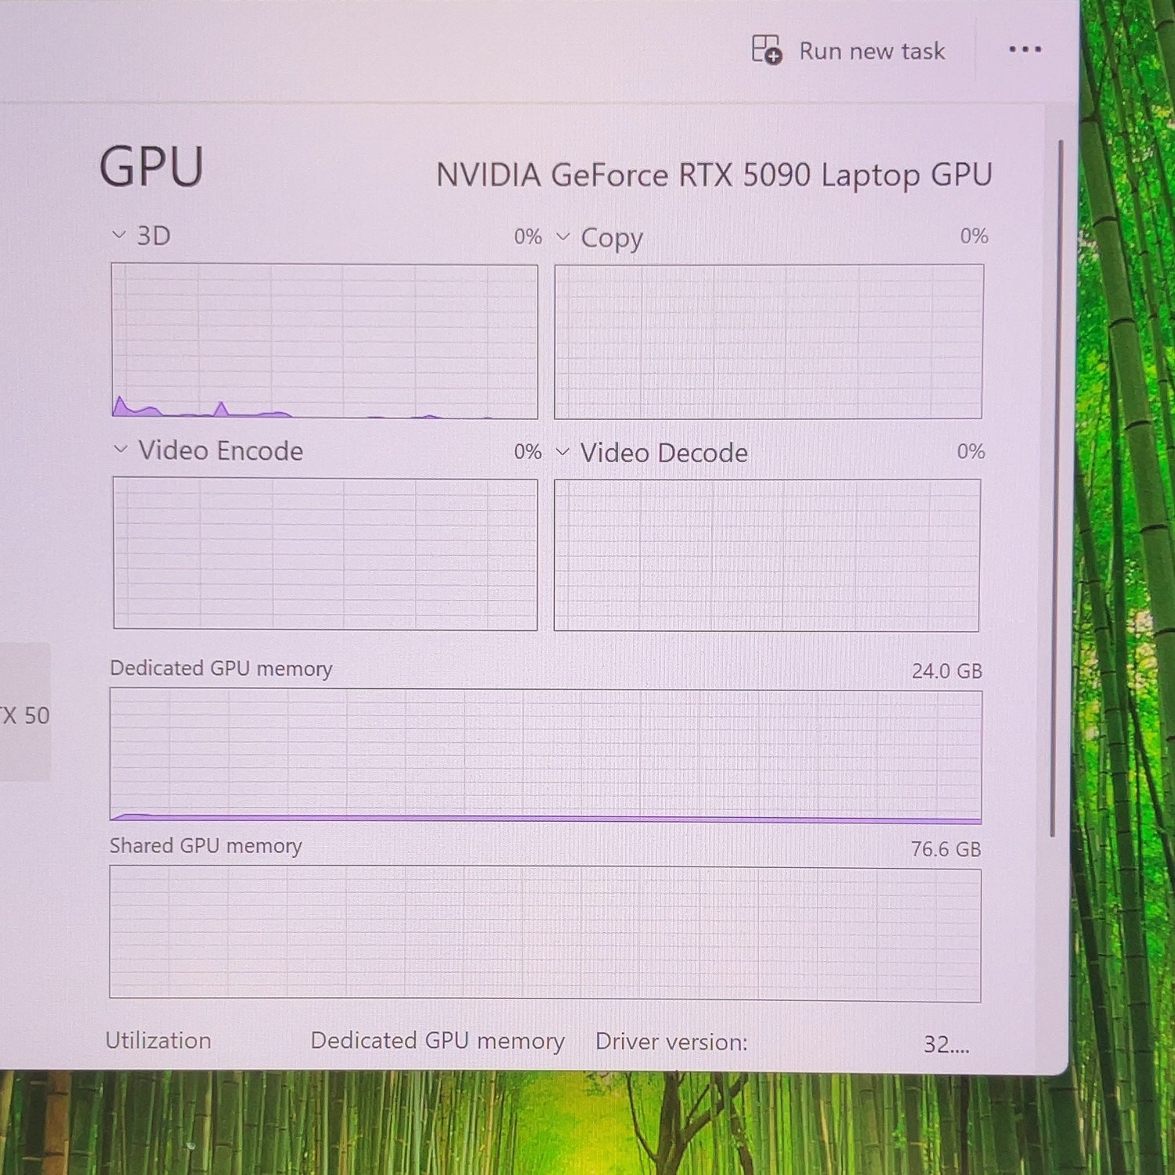This screenshot has width=1175, height=1175.
Task: Click the Shared GPU memory graph title
Action: (205, 846)
